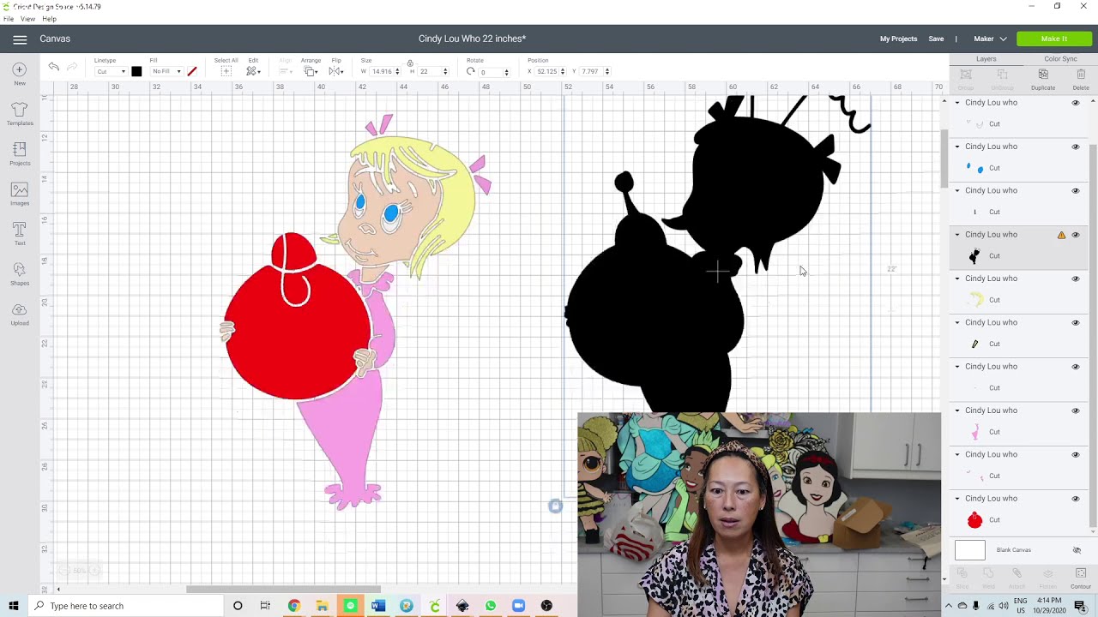
Task: Open the Fill No Fill dropdown
Action: [166, 72]
